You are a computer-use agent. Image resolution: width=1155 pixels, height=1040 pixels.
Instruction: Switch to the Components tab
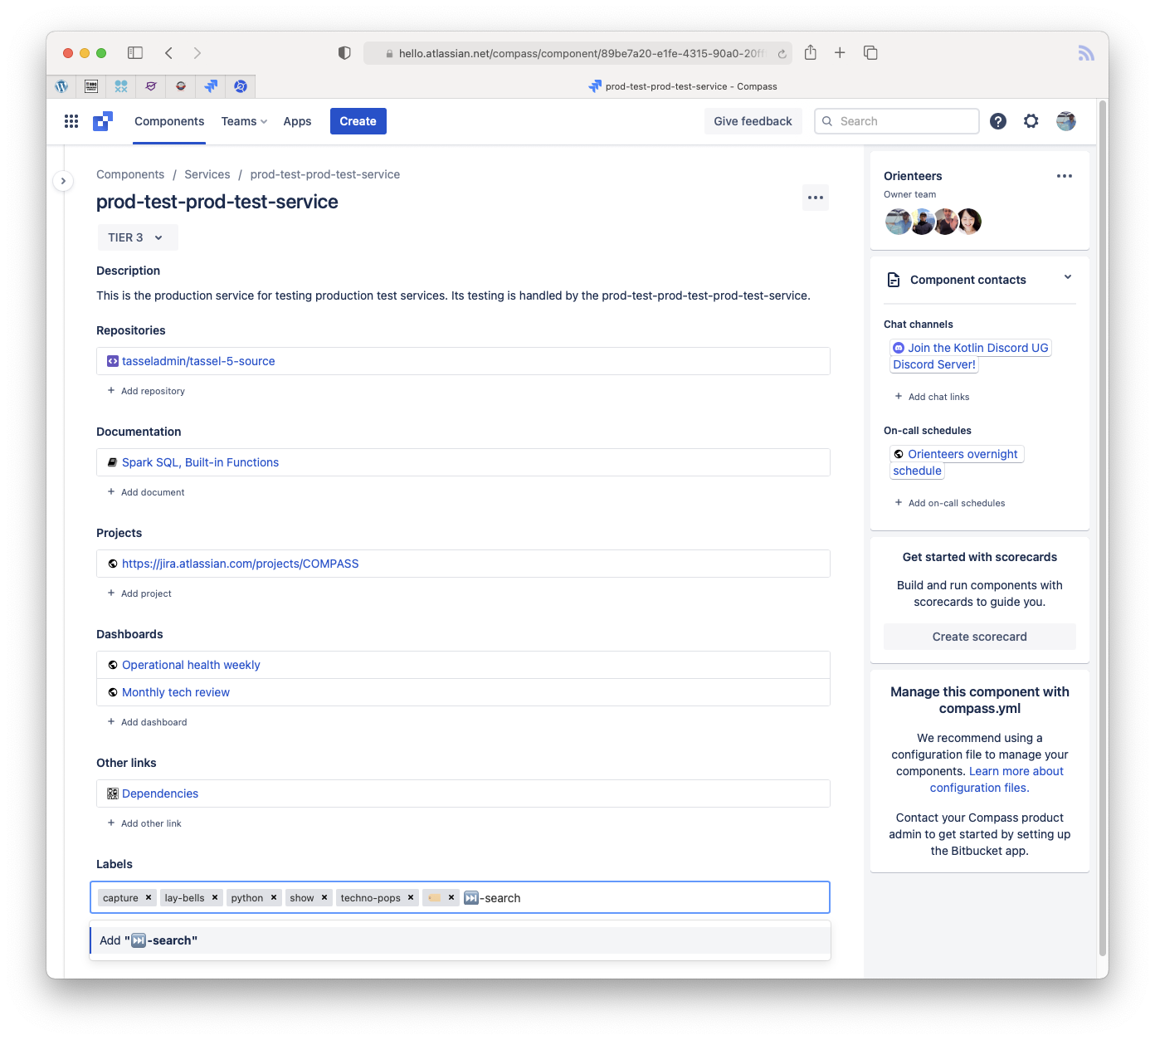pyautogui.click(x=169, y=121)
